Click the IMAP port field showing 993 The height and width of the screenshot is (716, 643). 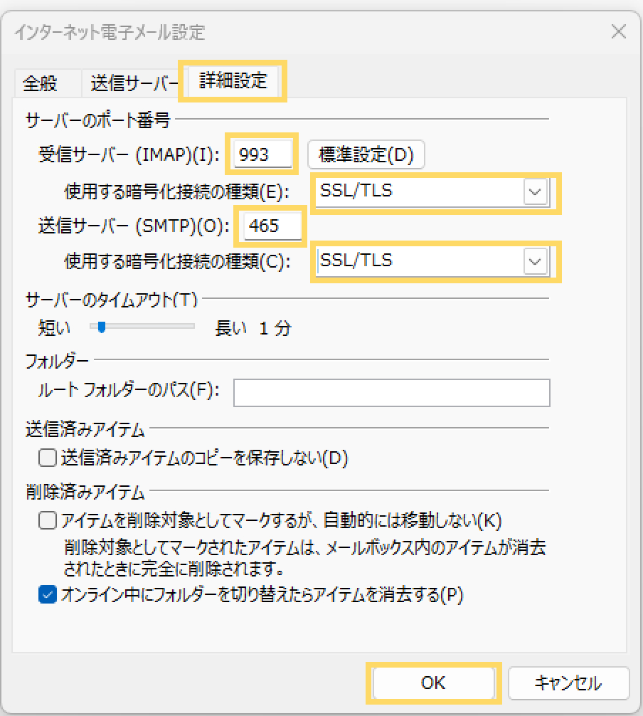(x=263, y=154)
